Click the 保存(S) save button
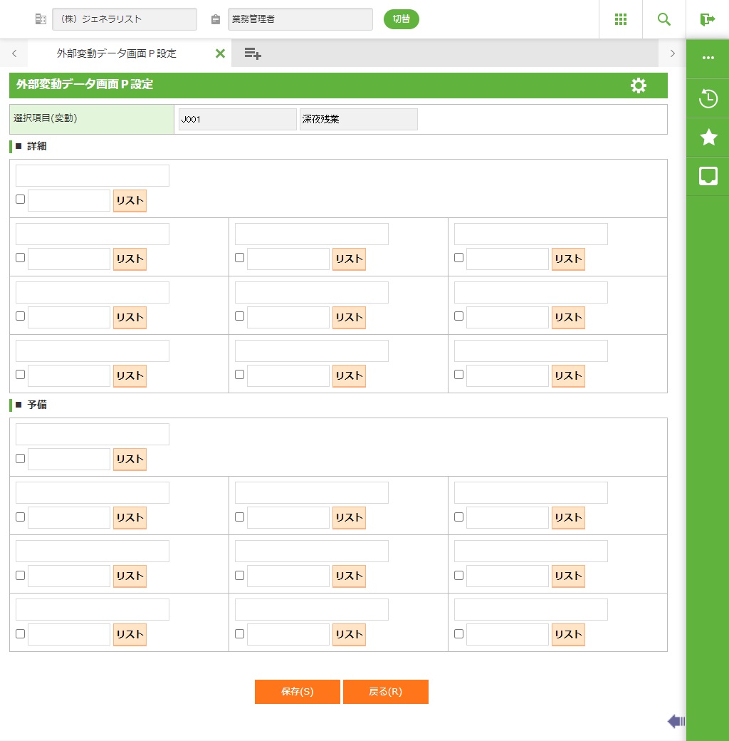The image size is (729, 741). (298, 692)
